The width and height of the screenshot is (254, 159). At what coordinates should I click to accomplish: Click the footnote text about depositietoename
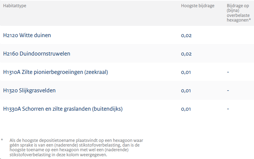(x=76, y=147)
